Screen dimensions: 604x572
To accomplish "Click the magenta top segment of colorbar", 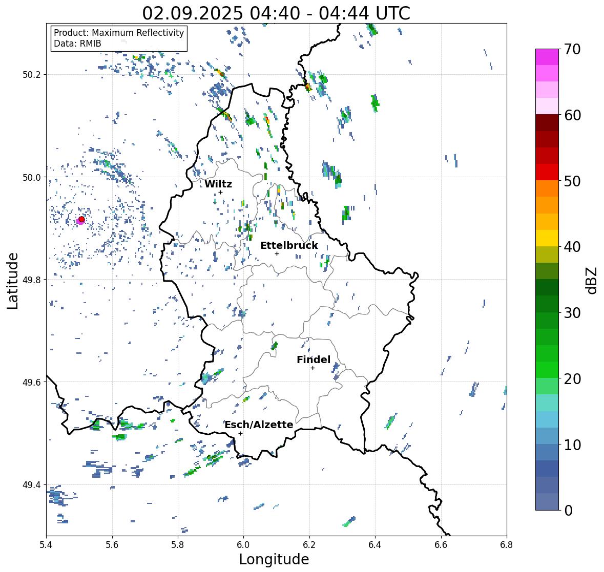I will click(x=547, y=57).
